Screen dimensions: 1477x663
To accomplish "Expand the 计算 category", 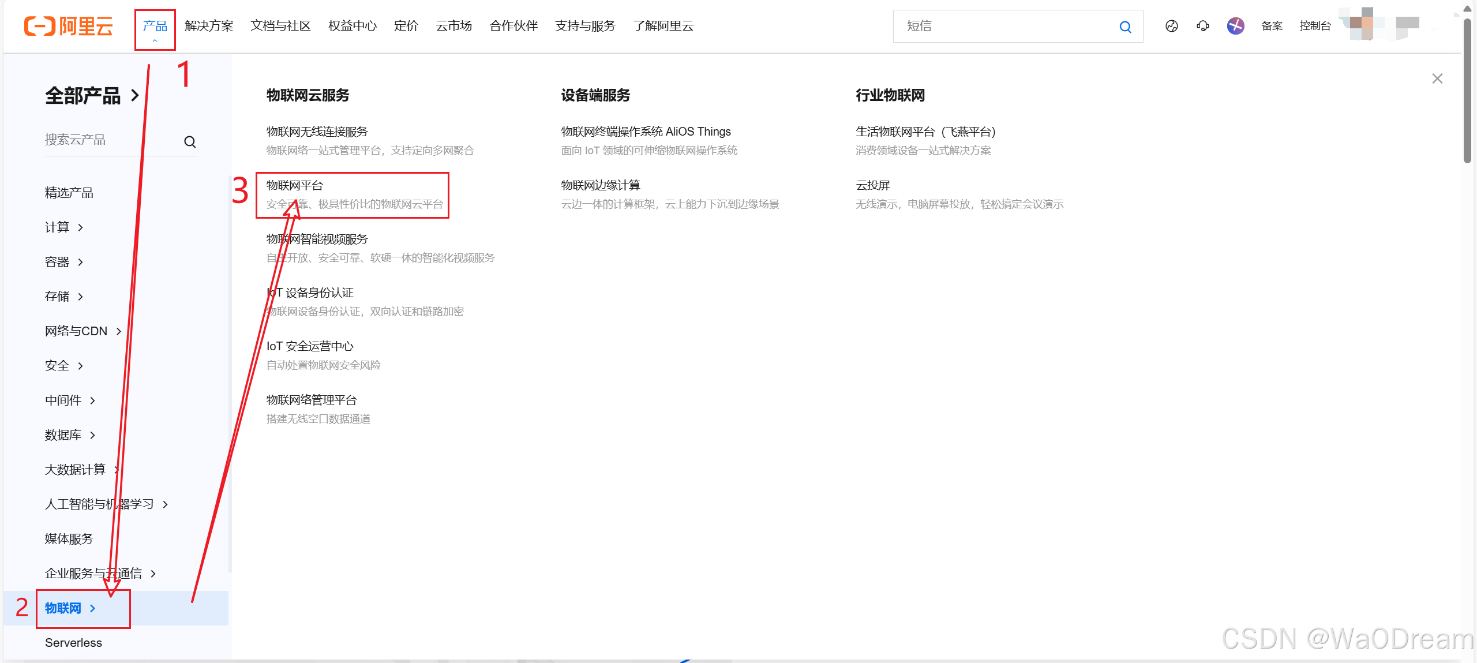I will [x=64, y=227].
